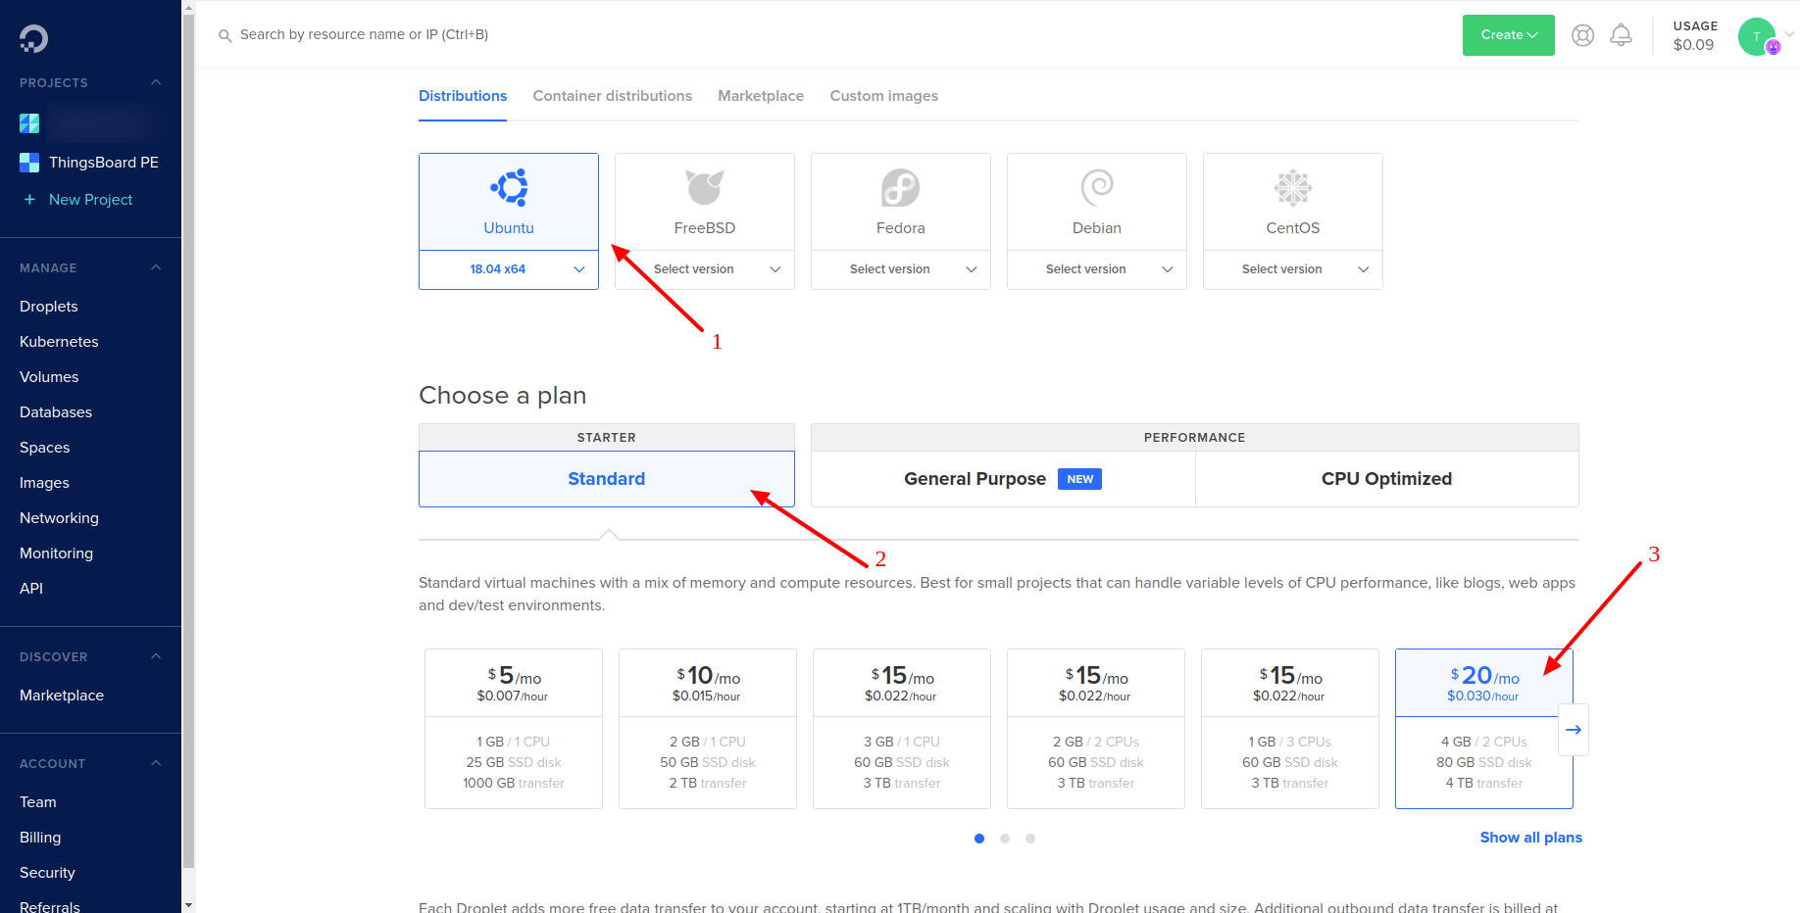Choose the $10/mo plan card

[708, 729]
